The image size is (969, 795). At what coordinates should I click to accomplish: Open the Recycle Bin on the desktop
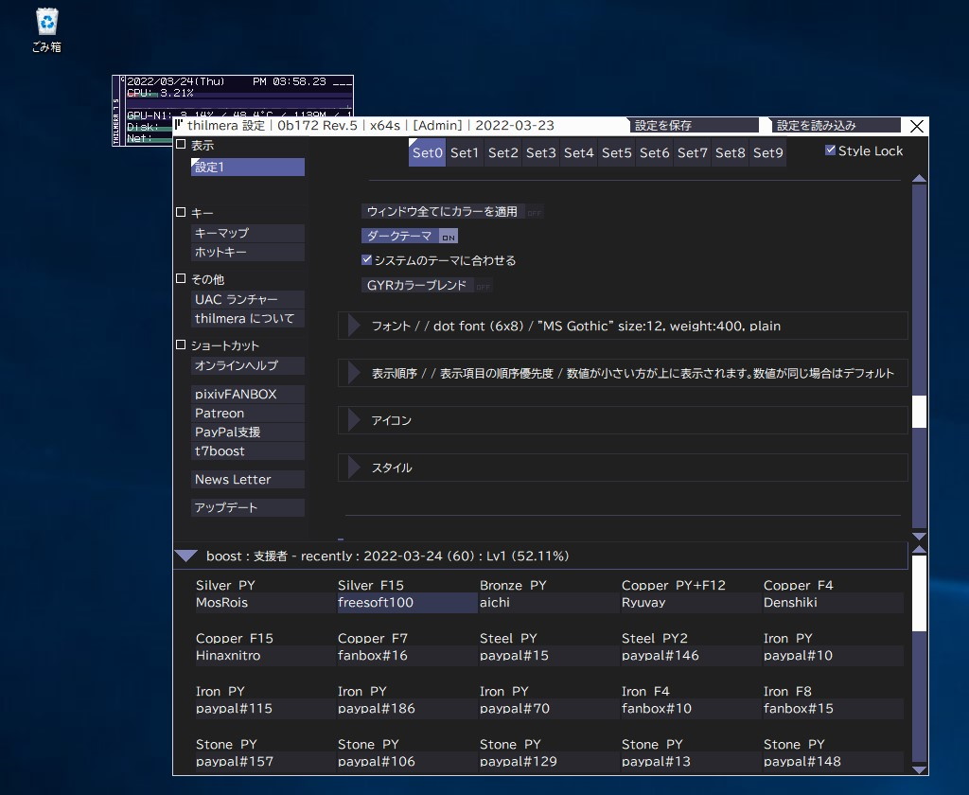44,21
